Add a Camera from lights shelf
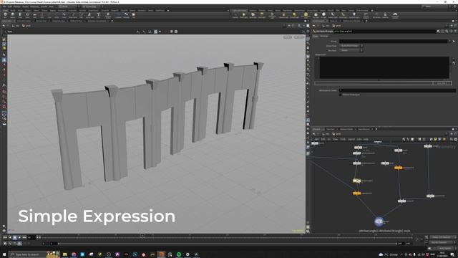 point(235,15)
